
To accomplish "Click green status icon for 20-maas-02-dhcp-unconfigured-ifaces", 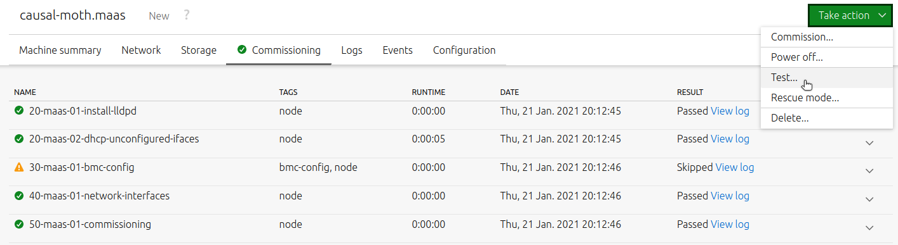I will coord(19,139).
